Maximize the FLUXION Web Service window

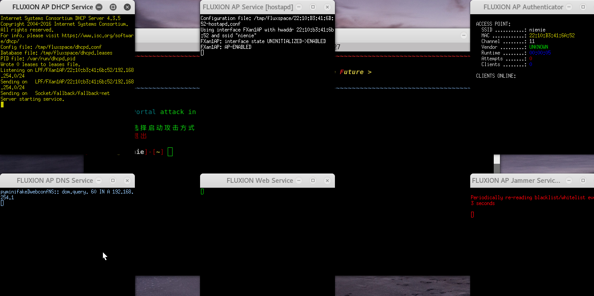tap(313, 181)
